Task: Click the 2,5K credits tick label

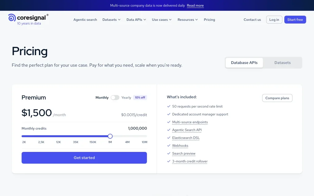Action: click(41, 142)
